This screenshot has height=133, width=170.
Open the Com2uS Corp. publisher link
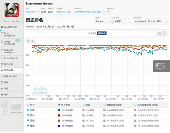(63, 12)
